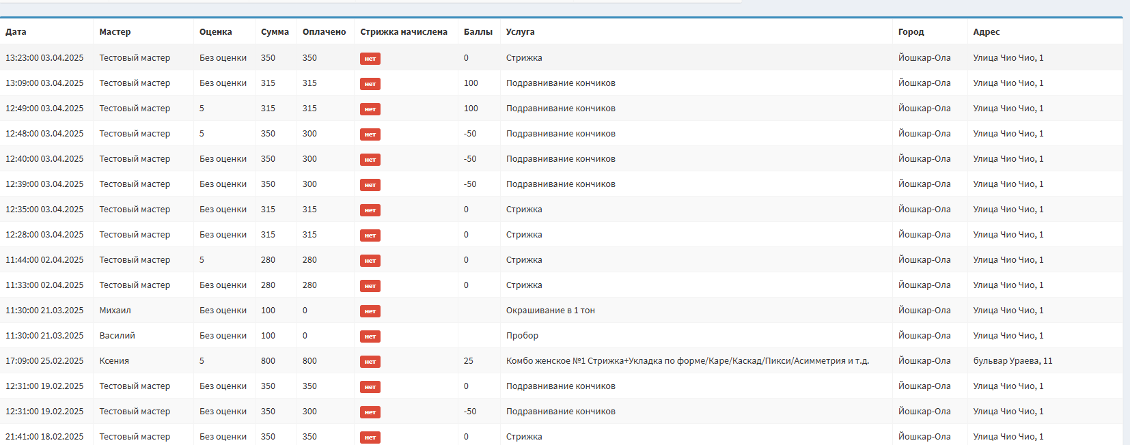Select date cell "12:48:00 03.04.2025"
This screenshot has height=445, width=1130.
point(44,134)
